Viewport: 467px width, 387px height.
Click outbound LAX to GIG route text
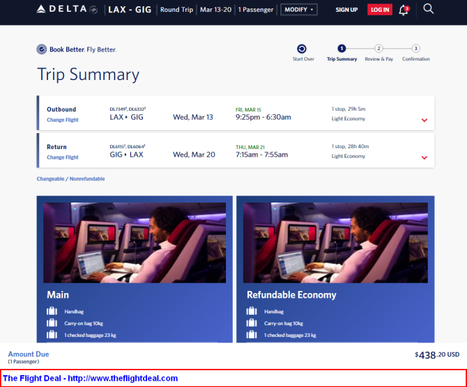(x=126, y=117)
